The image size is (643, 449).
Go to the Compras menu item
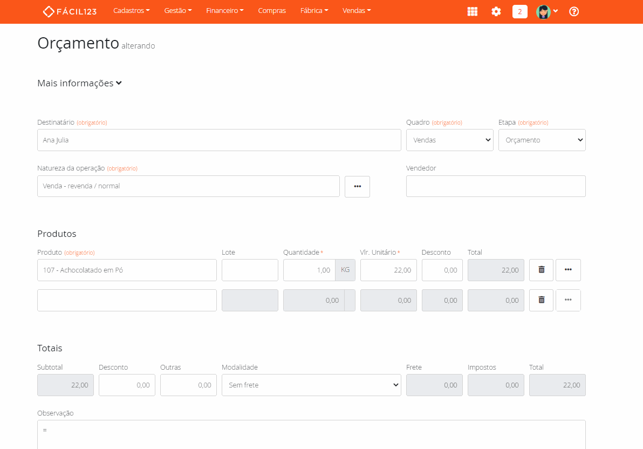(x=272, y=11)
